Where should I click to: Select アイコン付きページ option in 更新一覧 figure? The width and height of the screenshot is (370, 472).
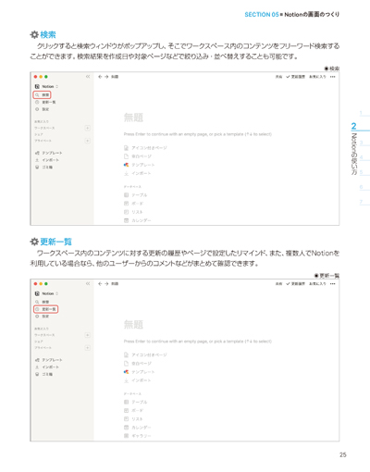tap(145, 354)
